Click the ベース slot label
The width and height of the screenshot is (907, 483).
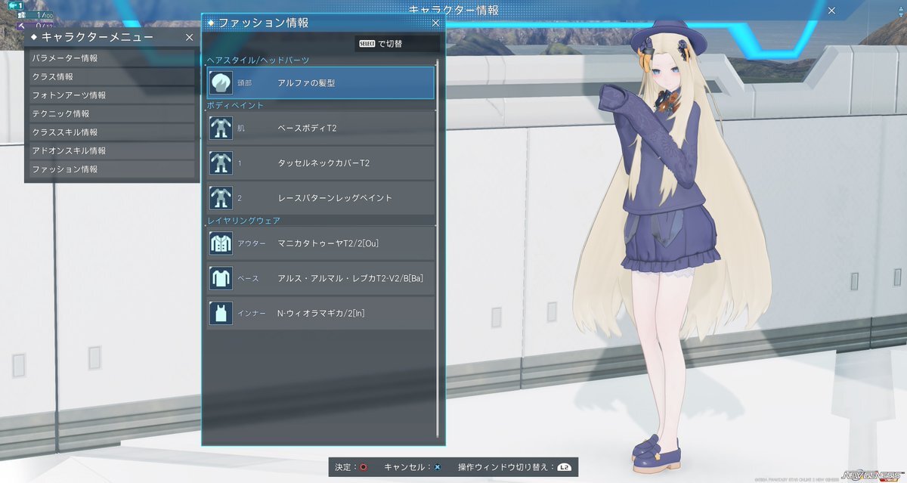[248, 279]
